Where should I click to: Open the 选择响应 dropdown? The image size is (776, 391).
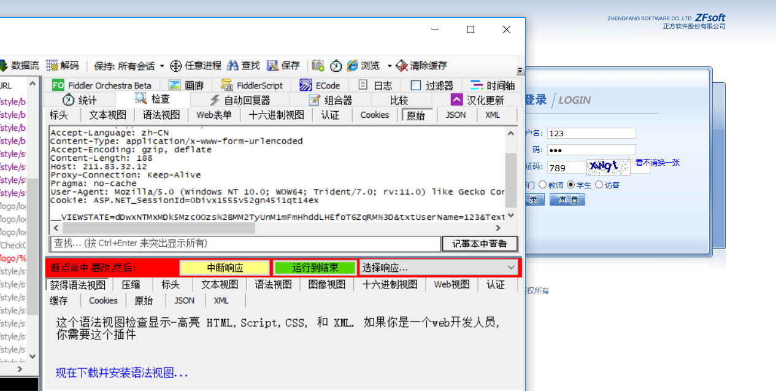click(439, 268)
